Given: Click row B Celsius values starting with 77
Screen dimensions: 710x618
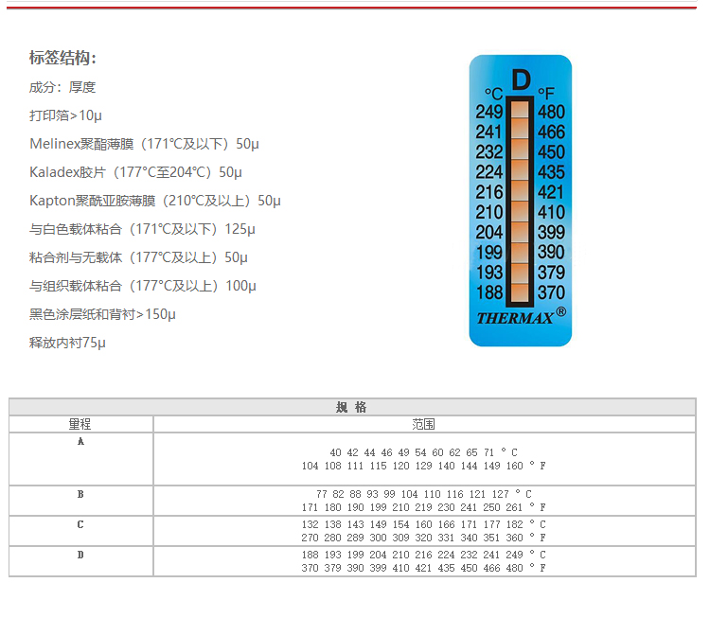Looking at the screenshot, I should (423, 494).
